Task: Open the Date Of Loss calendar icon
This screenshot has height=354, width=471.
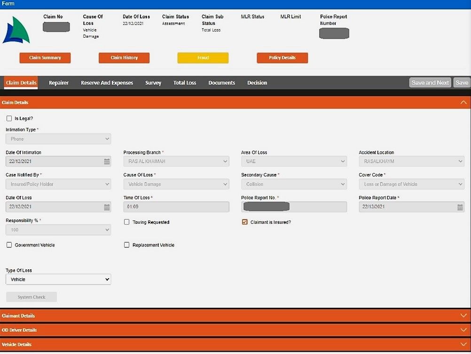Action: tap(107, 207)
